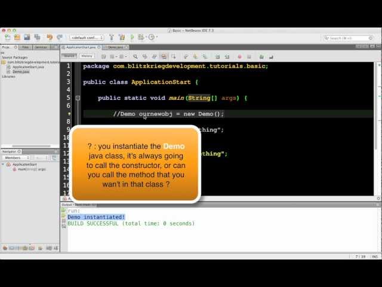The height and width of the screenshot is (287, 382).
Task: Select the Navigator panel tab
Action: tap(11, 151)
